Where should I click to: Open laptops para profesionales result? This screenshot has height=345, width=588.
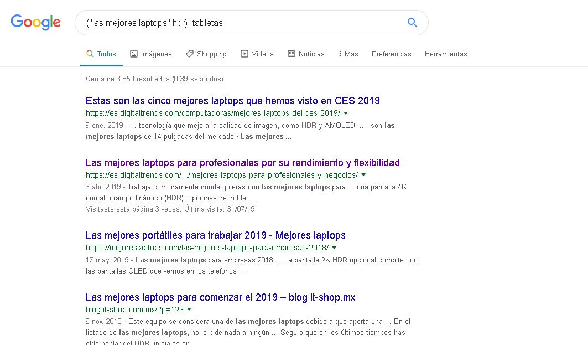[x=242, y=163]
